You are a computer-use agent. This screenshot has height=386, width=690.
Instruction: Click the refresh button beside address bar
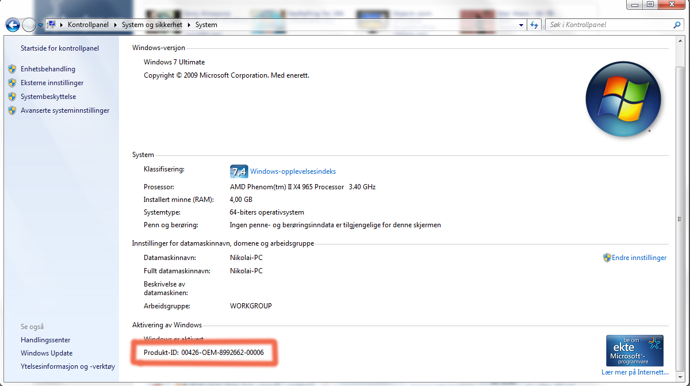535,25
